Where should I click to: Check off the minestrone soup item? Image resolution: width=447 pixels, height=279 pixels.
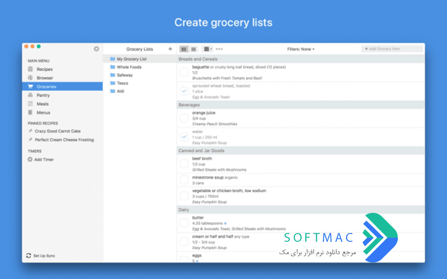click(184, 180)
